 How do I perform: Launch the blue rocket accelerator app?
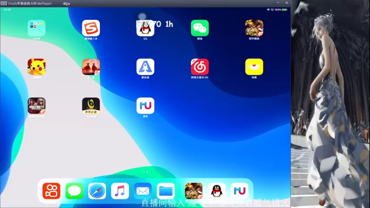click(145, 67)
